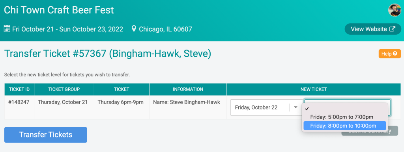Screen dimensions: 404x152
Task: Click the TICKET GROUP column header
Action: pyautogui.click(x=64, y=89)
